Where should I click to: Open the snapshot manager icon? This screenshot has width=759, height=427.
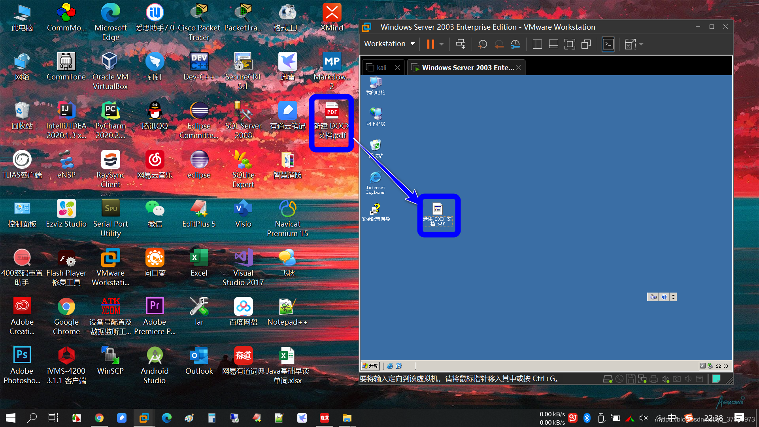pyautogui.click(x=515, y=44)
